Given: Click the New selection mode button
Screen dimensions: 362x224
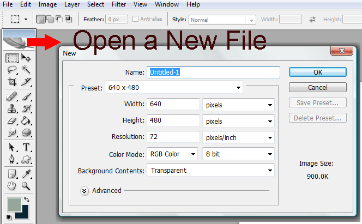Looking at the screenshot, I should point(41,20).
